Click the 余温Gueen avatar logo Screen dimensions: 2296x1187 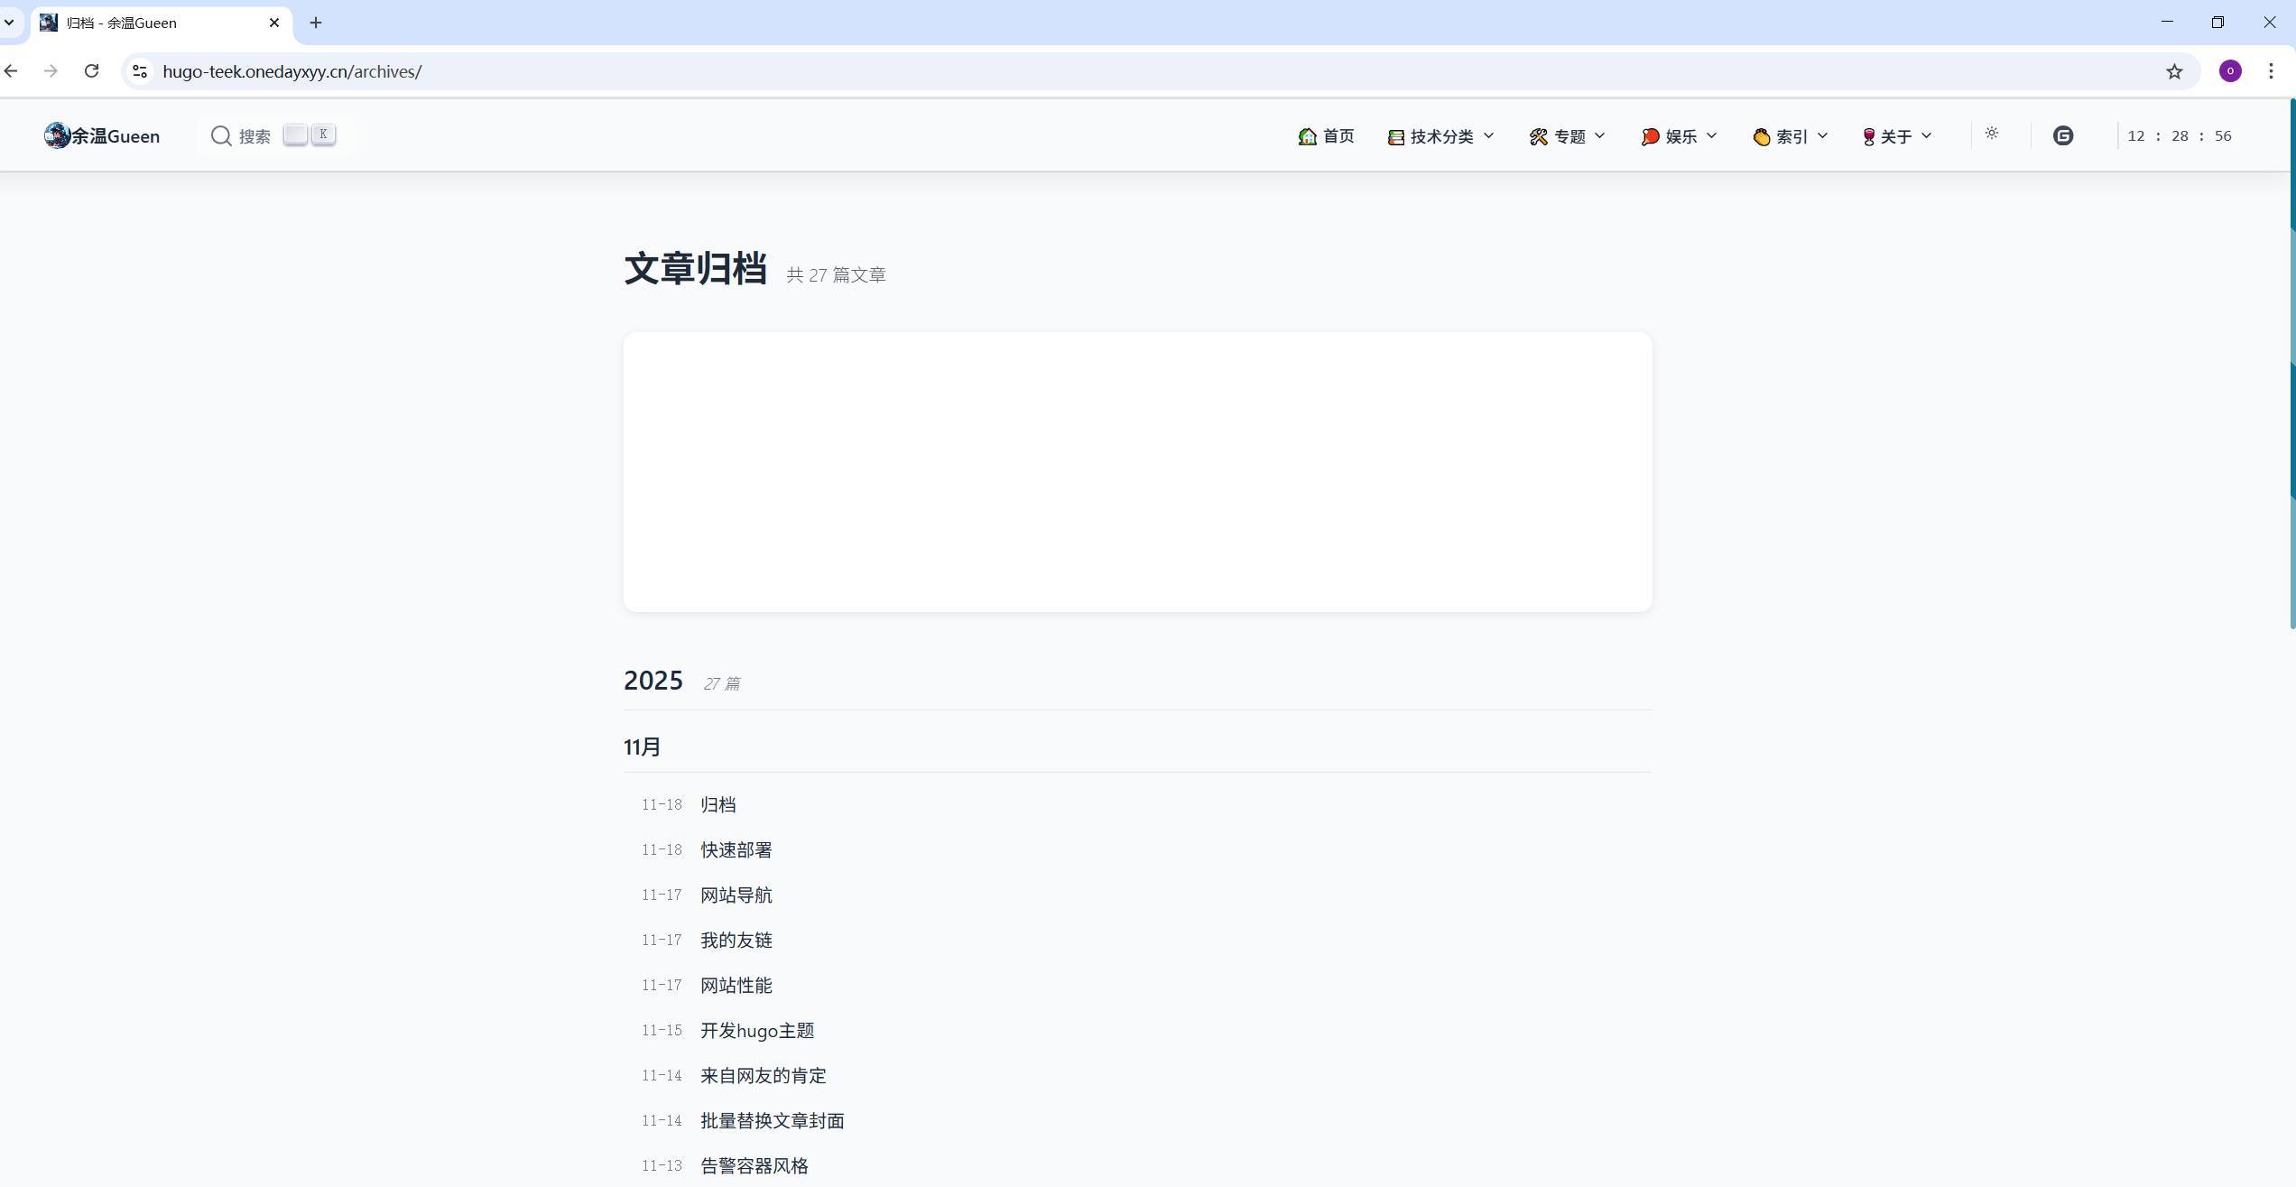tap(57, 135)
